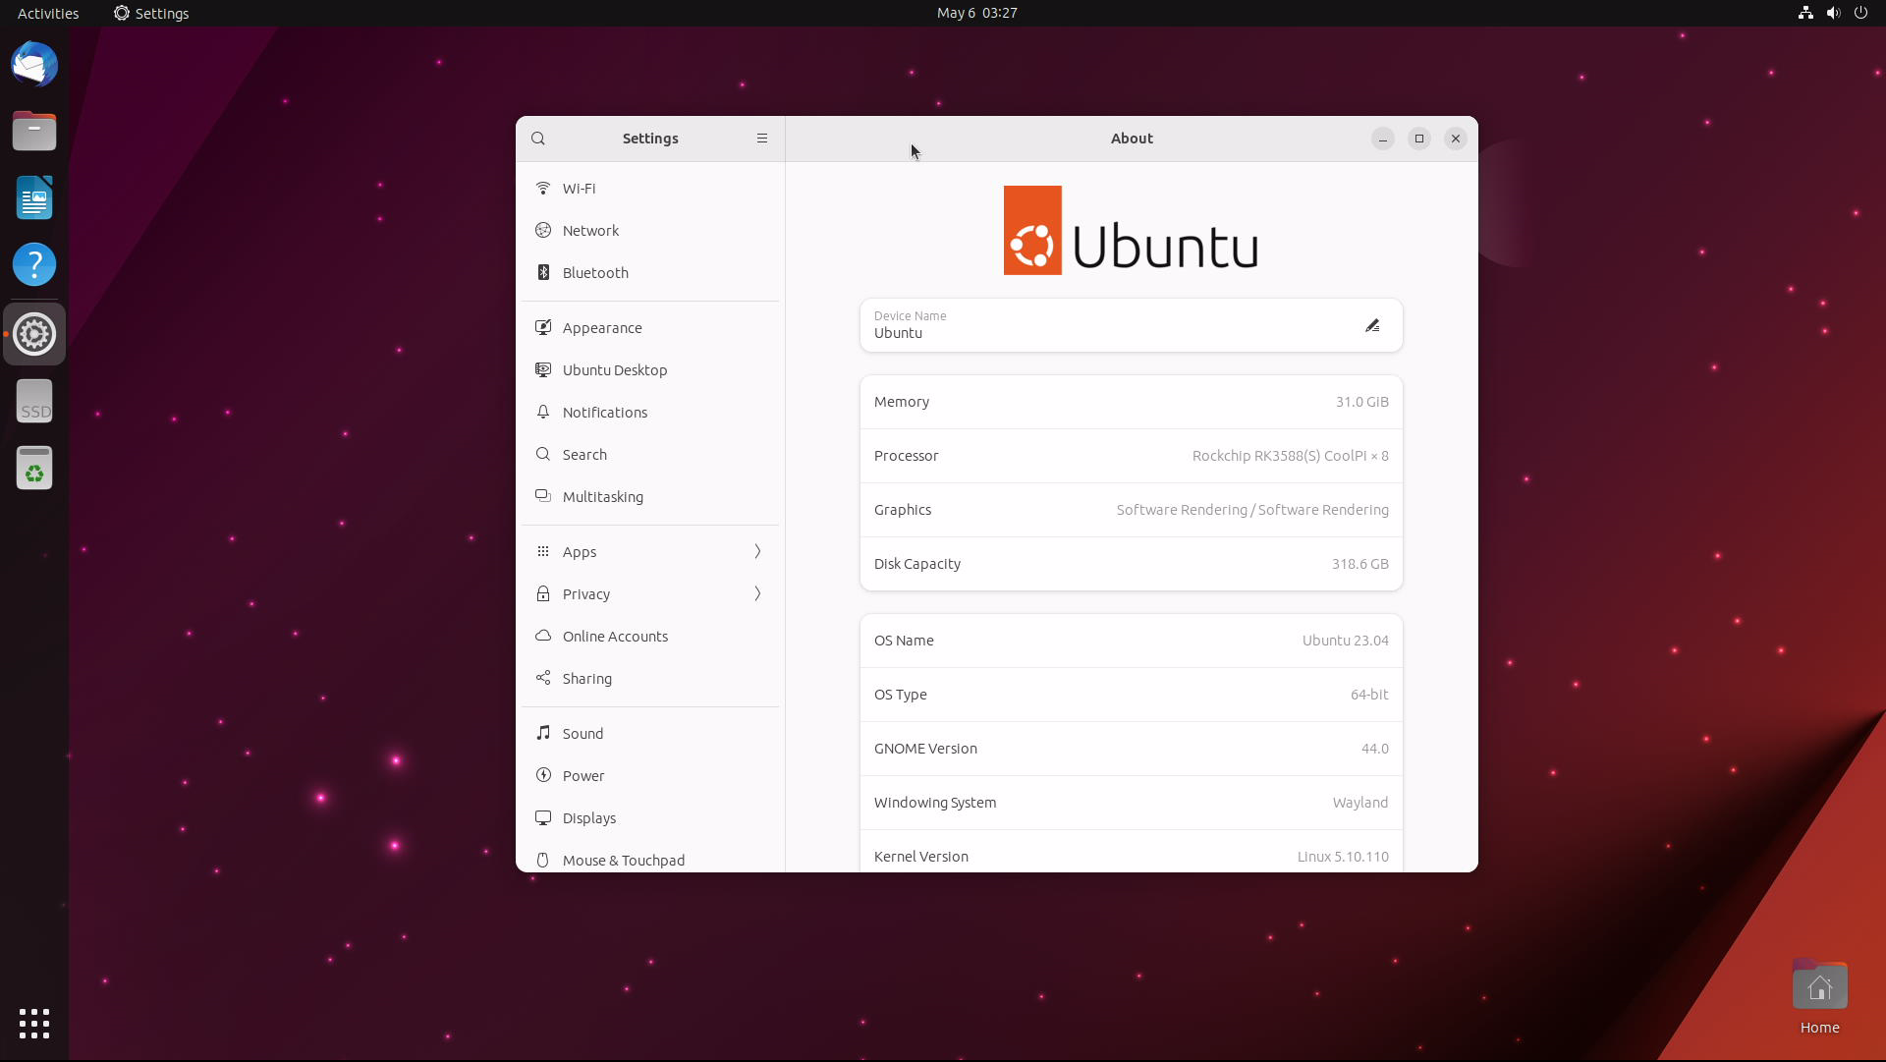Open Ubuntu Desktop settings
The image size is (1886, 1062).
(650, 369)
